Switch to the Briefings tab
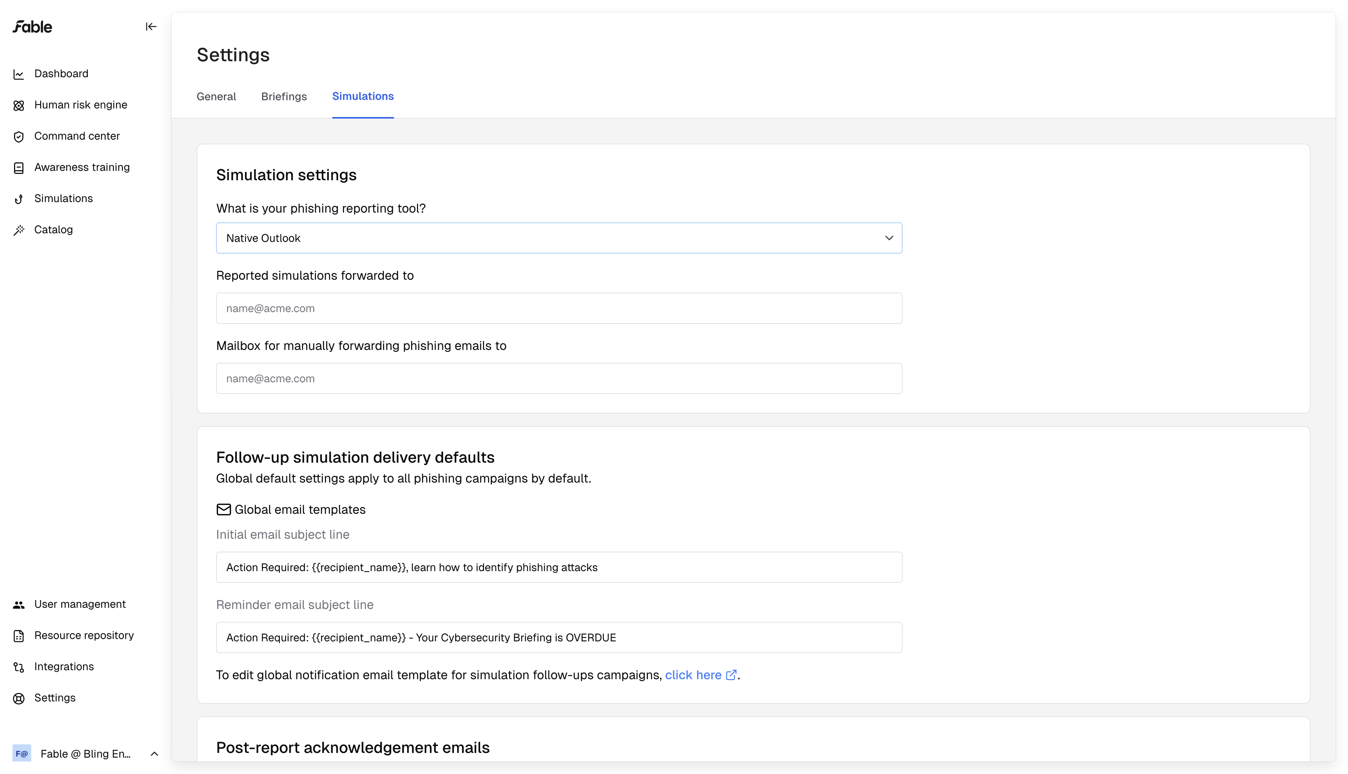The image size is (1348, 774). [284, 97]
